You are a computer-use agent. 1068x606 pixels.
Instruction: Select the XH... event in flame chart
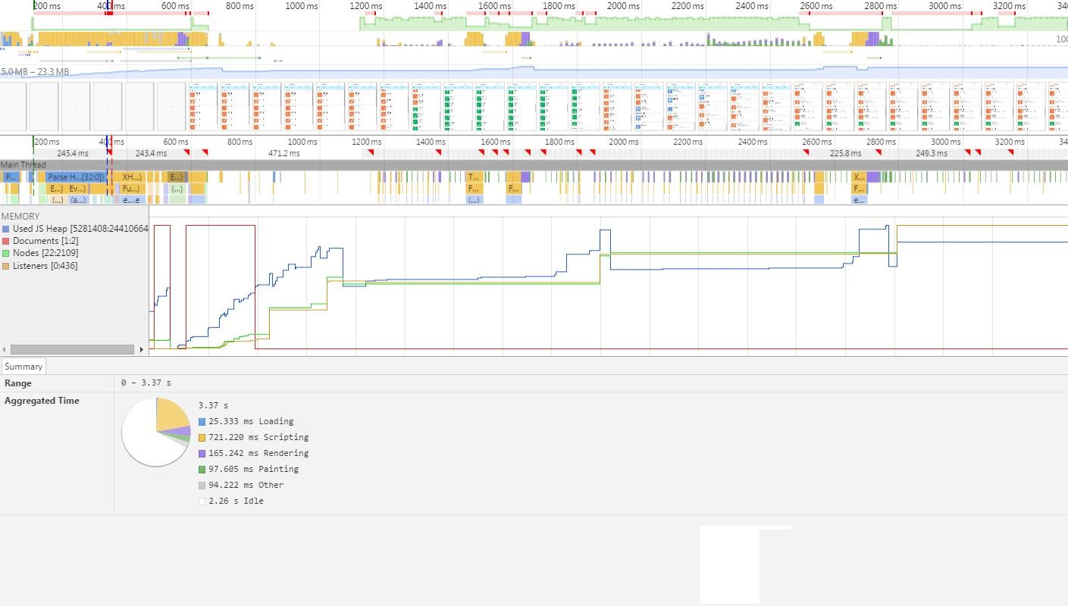(130, 177)
